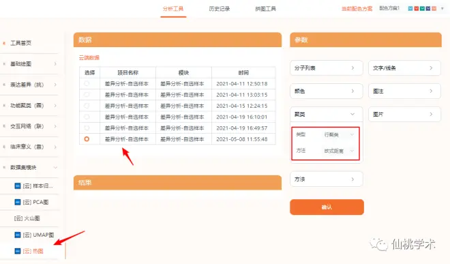The width and height of the screenshot is (450, 264).
Task: Switch to the 分析工具 tab
Action: pos(173,9)
